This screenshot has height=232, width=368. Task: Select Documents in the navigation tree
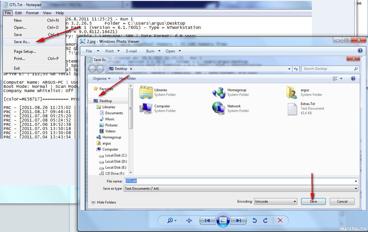[112, 113]
